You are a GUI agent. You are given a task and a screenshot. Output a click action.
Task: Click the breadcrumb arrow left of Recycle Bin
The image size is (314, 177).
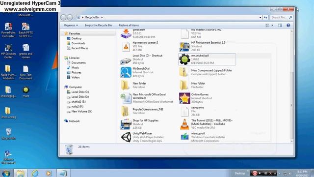83,18
